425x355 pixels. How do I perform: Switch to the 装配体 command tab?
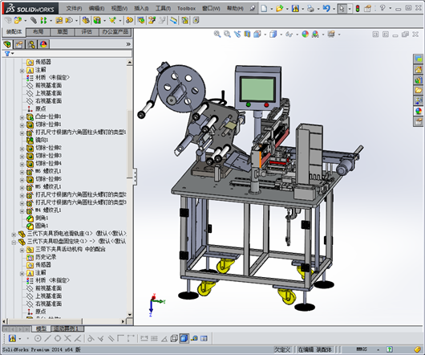pos(14,32)
